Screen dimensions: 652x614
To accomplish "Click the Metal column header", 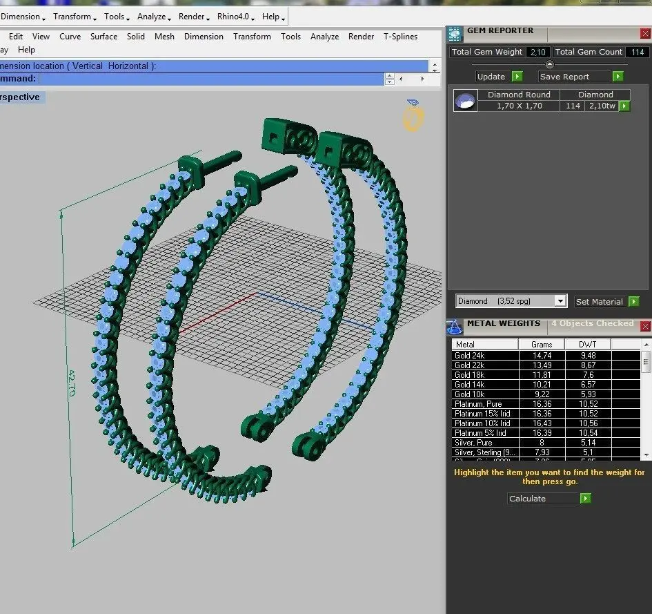I will [x=485, y=344].
